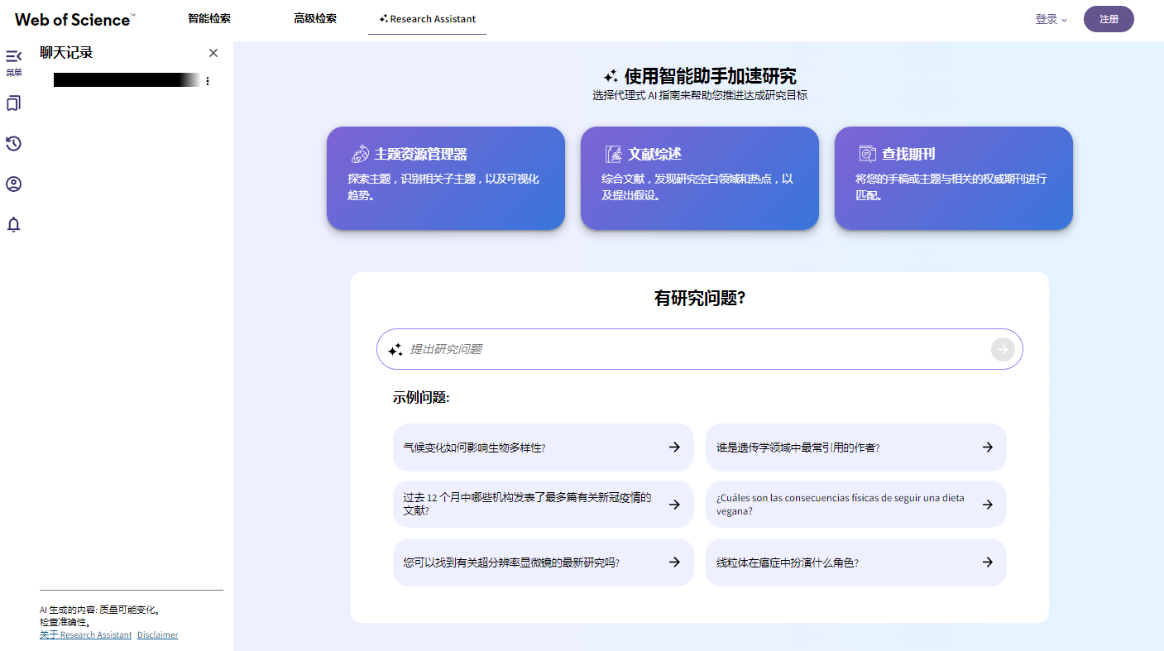This screenshot has width=1164, height=651.
Task: Open the marked list bookmark icon
Action: pos(13,103)
